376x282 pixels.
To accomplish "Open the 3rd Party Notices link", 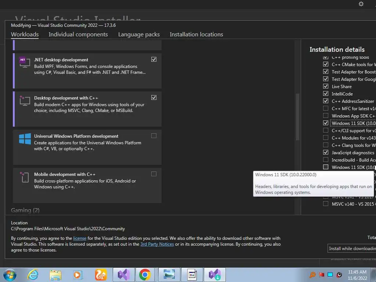I will 157,244.
